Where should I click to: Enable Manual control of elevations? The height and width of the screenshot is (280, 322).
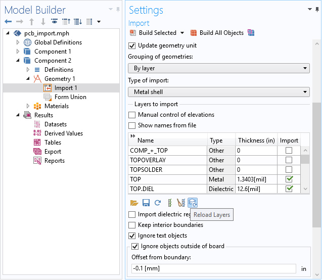(132, 115)
